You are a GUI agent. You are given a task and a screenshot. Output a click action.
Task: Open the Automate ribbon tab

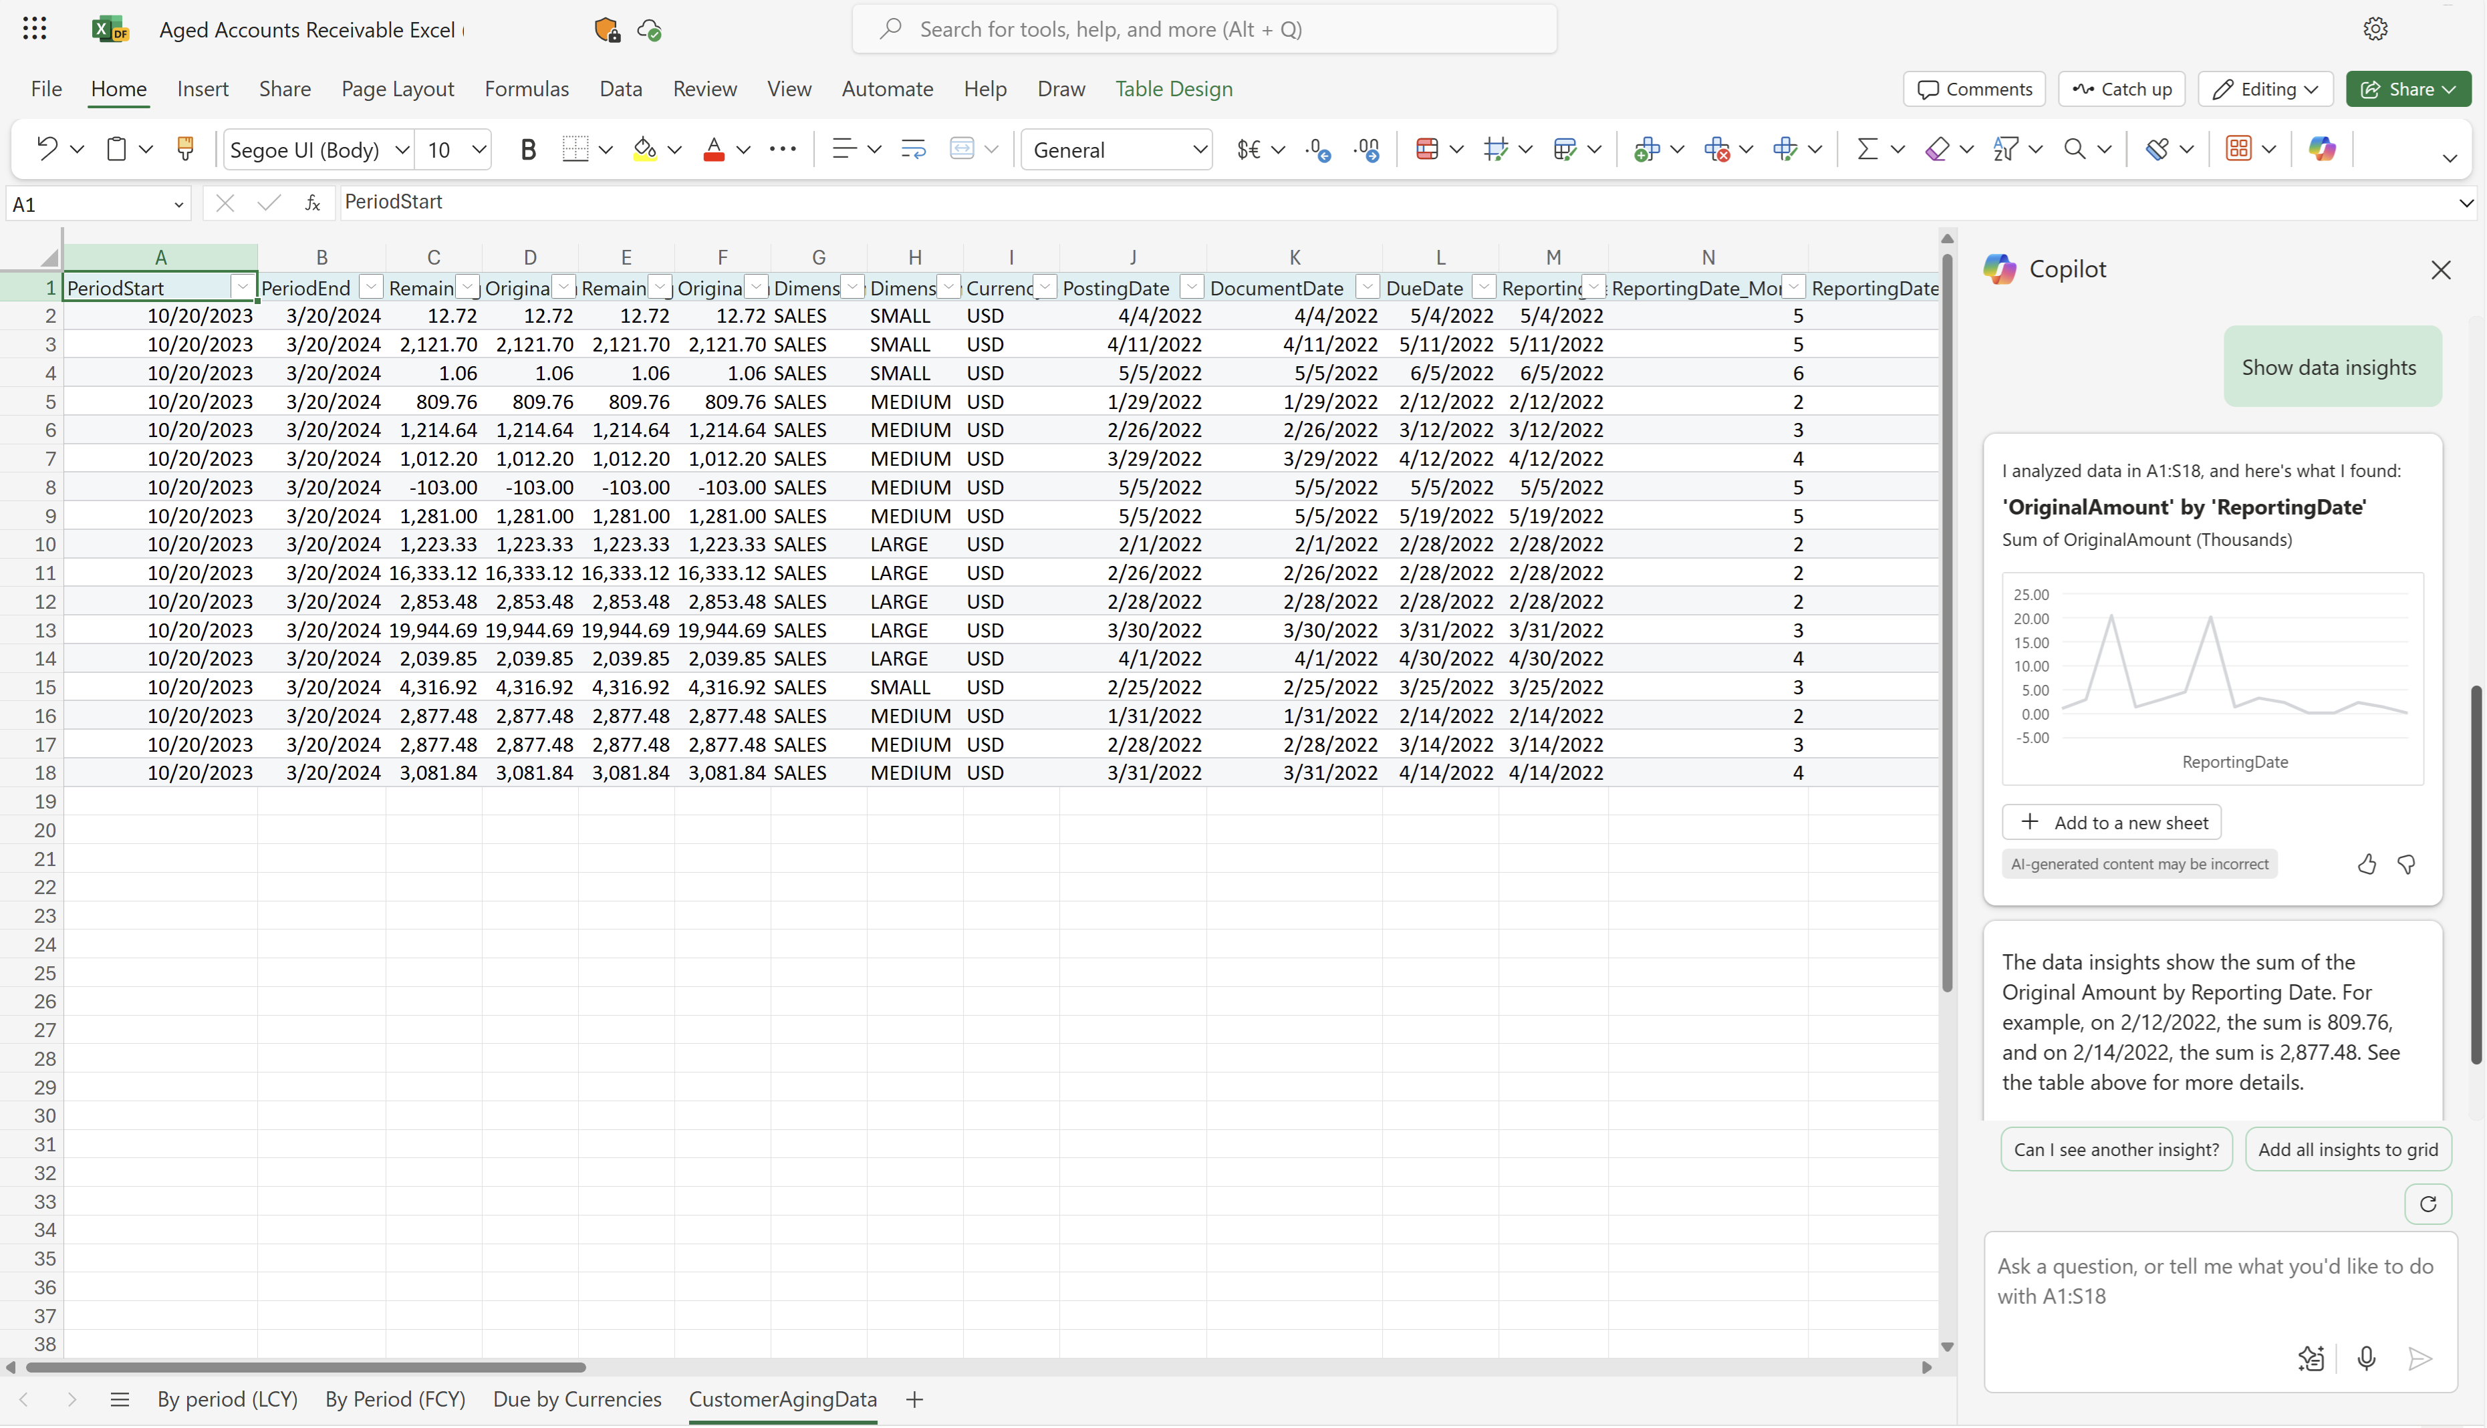[886, 87]
